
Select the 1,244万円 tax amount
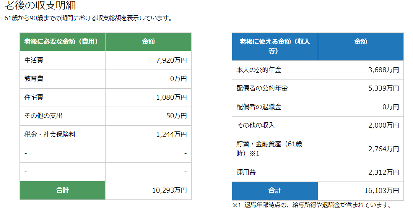pos(171,135)
